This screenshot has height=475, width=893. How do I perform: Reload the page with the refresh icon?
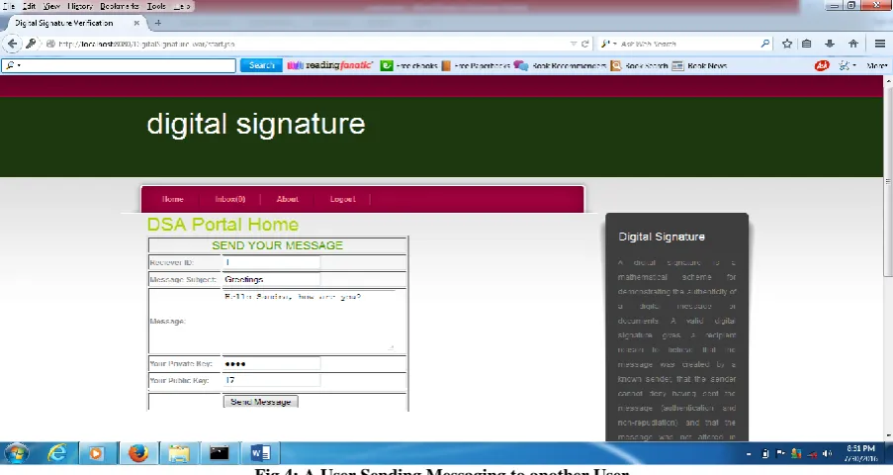(x=584, y=44)
